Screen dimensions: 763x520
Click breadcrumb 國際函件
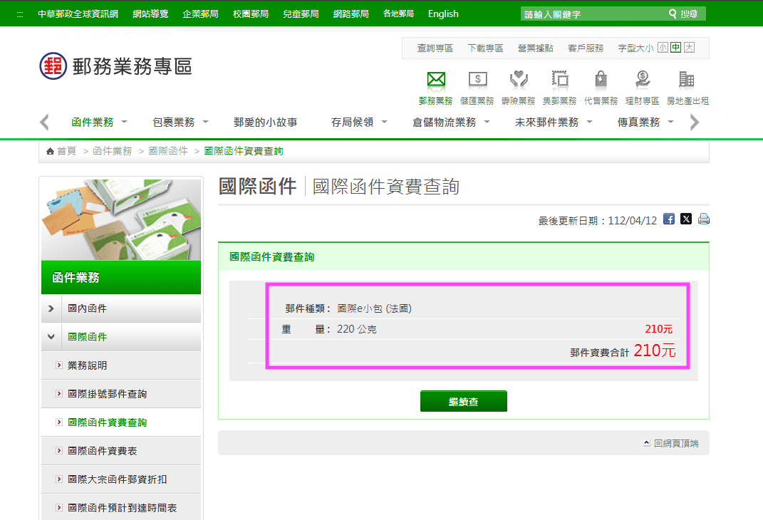tap(168, 151)
